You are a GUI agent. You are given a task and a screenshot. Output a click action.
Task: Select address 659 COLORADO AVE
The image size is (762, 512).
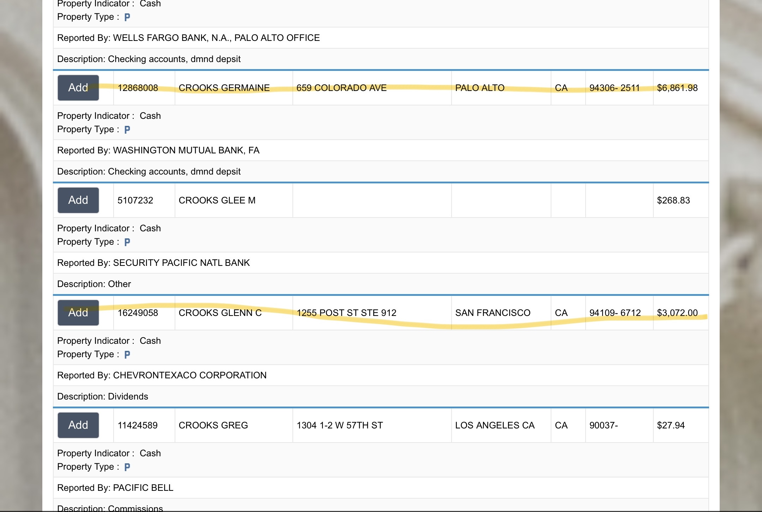tap(341, 88)
